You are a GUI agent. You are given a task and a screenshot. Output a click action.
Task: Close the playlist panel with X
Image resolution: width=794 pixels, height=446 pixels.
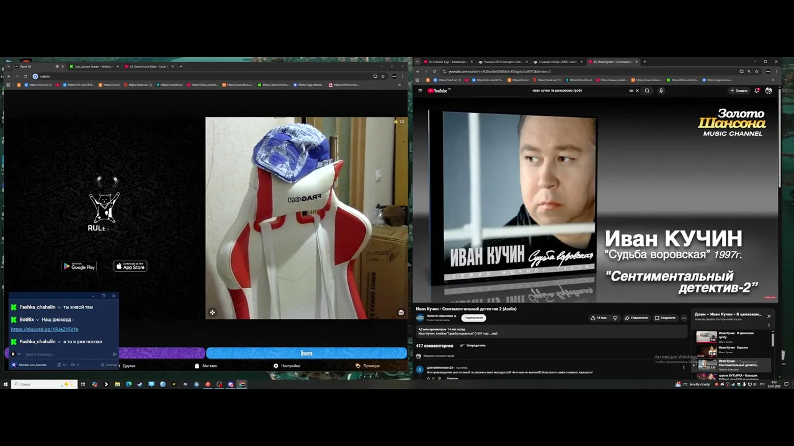point(769,316)
